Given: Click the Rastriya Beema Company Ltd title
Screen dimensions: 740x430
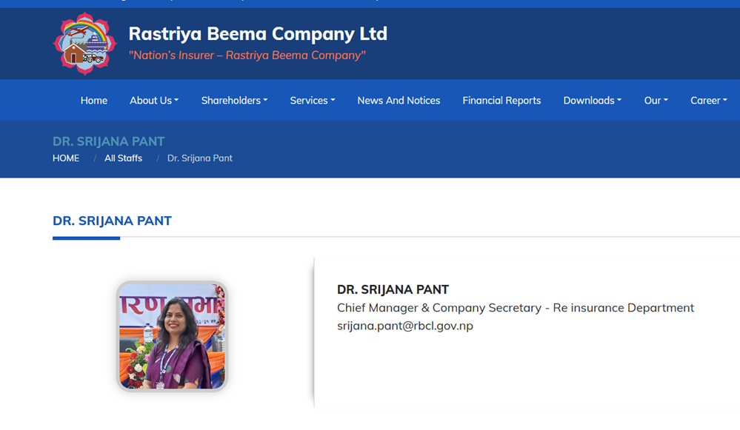Looking at the screenshot, I should point(258,34).
